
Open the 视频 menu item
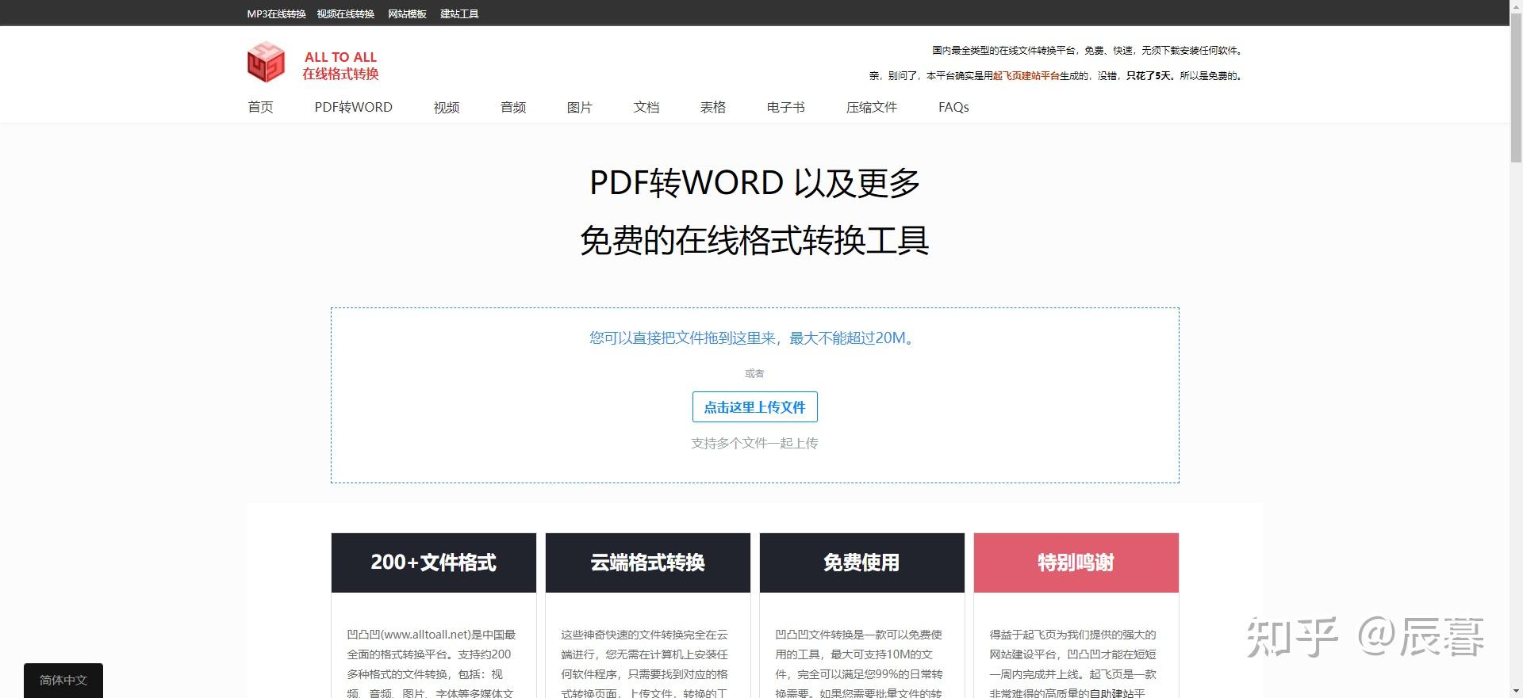click(x=447, y=107)
